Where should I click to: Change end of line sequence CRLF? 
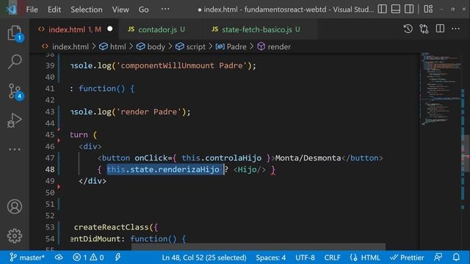332,257
